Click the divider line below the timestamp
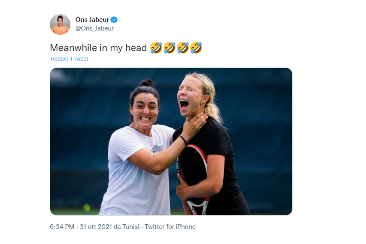This screenshot has height=244, width=366. point(171,238)
